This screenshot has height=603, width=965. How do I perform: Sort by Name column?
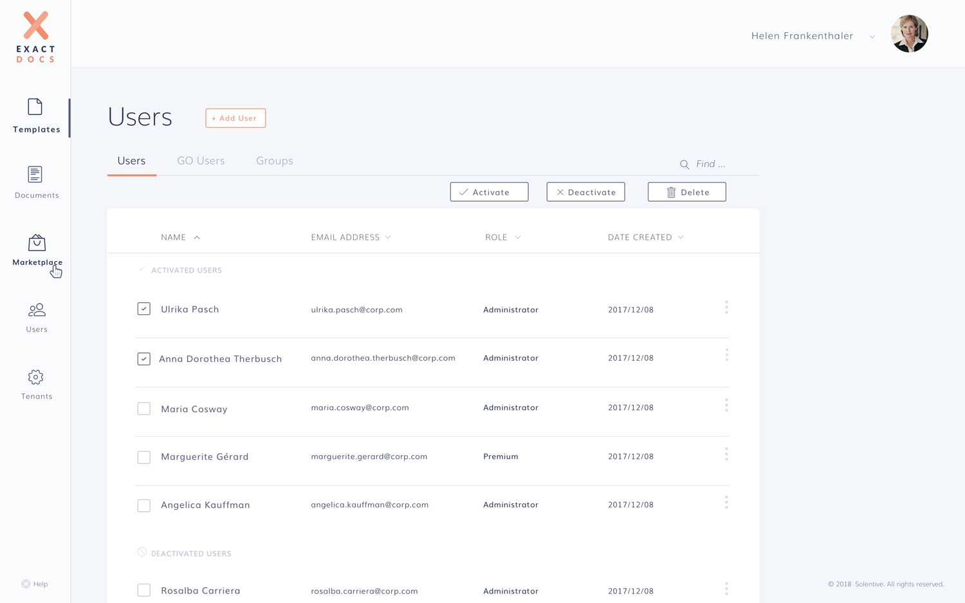(180, 237)
